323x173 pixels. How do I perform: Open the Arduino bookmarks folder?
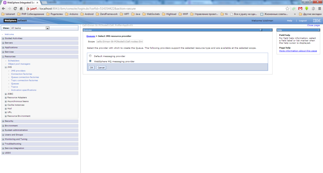click(72, 14)
